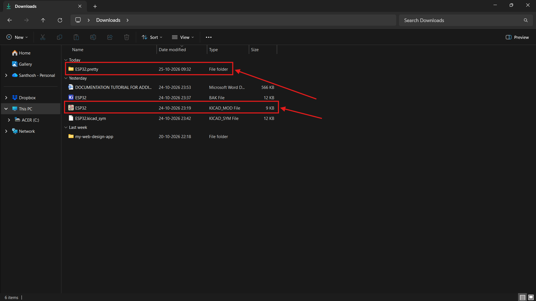This screenshot has width=536, height=301.
Task: Open the New dropdown menu
Action: click(17, 37)
